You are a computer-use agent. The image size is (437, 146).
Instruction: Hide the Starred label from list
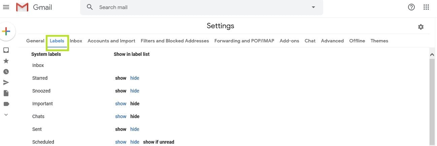click(135, 78)
